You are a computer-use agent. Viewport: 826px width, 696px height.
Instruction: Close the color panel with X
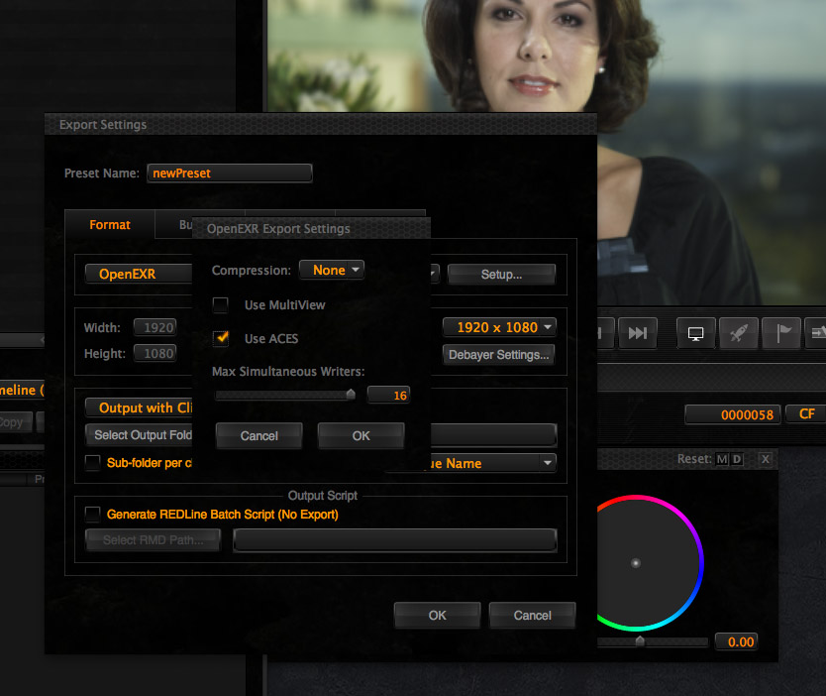(x=766, y=459)
